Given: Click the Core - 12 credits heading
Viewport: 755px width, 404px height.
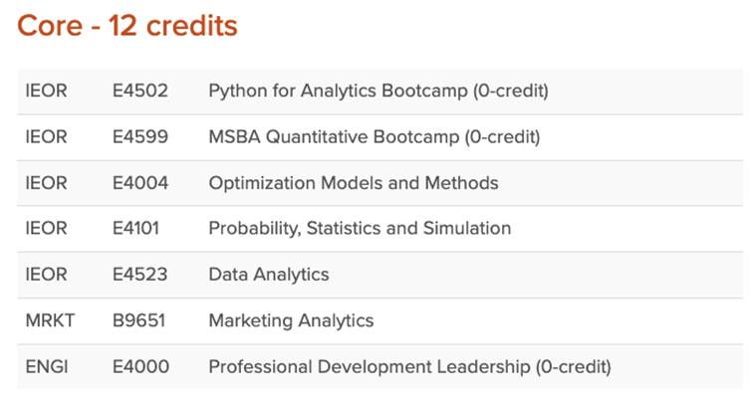Looking at the screenshot, I should coord(127,26).
